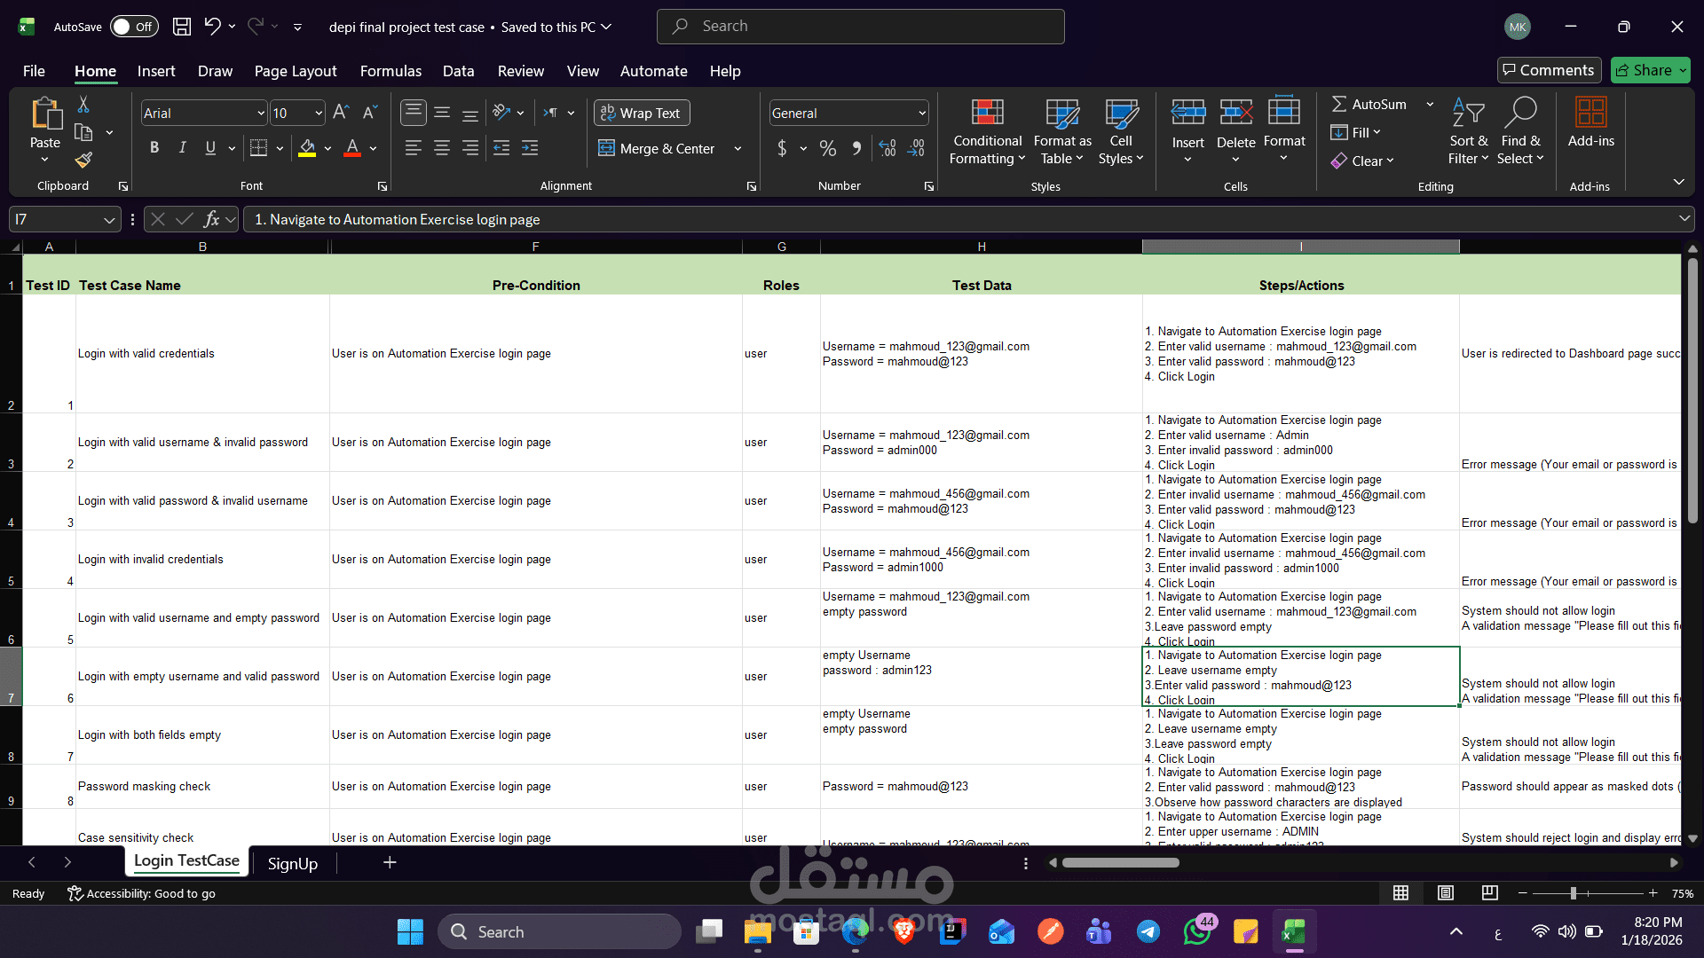Open the File menu
This screenshot has height=958, width=1704.
pyautogui.click(x=34, y=71)
